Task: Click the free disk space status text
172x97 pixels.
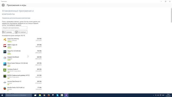Action: pyautogui.click(x=13, y=36)
